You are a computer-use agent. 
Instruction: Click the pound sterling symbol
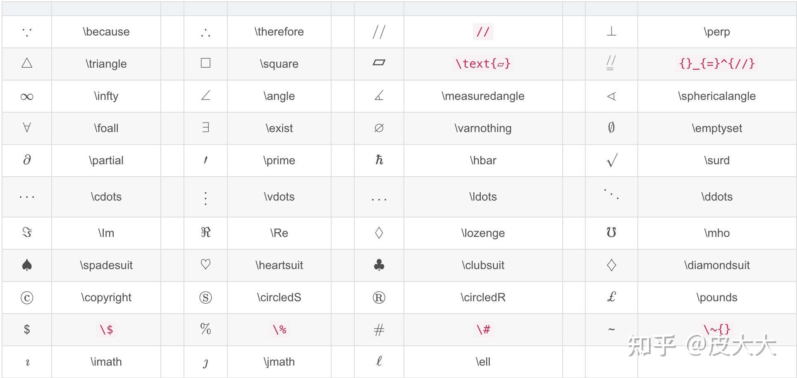coord(612,297)
